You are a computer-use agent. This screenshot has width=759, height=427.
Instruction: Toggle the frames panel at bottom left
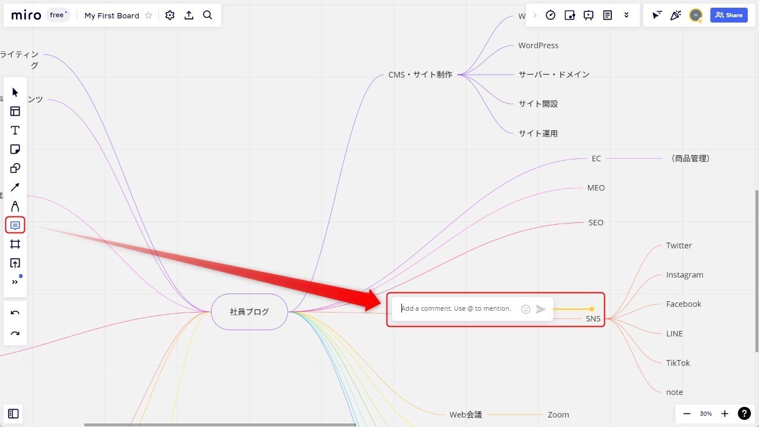click(x=14, y=414)
